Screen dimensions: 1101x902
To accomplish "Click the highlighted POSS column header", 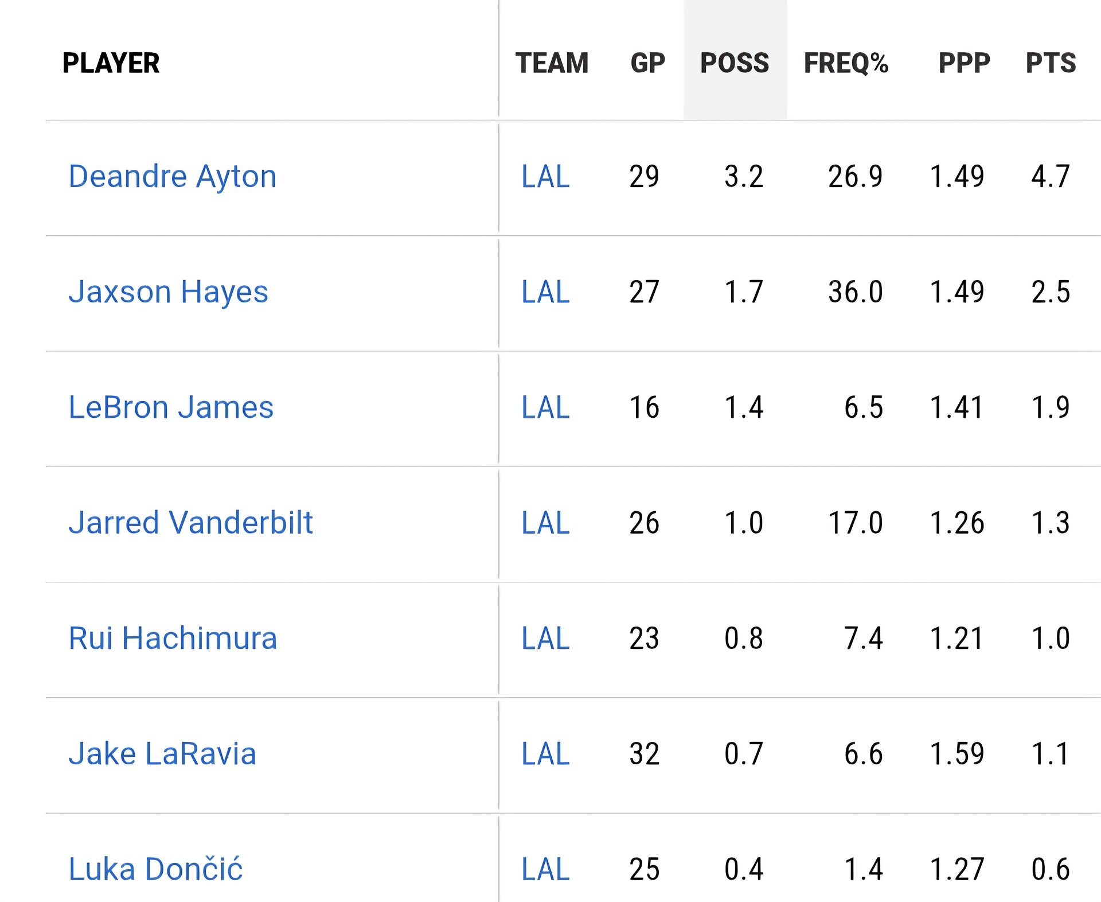I will 735,63.
